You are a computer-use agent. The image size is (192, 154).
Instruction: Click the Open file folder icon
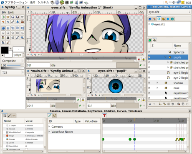[x=8, y=17]
